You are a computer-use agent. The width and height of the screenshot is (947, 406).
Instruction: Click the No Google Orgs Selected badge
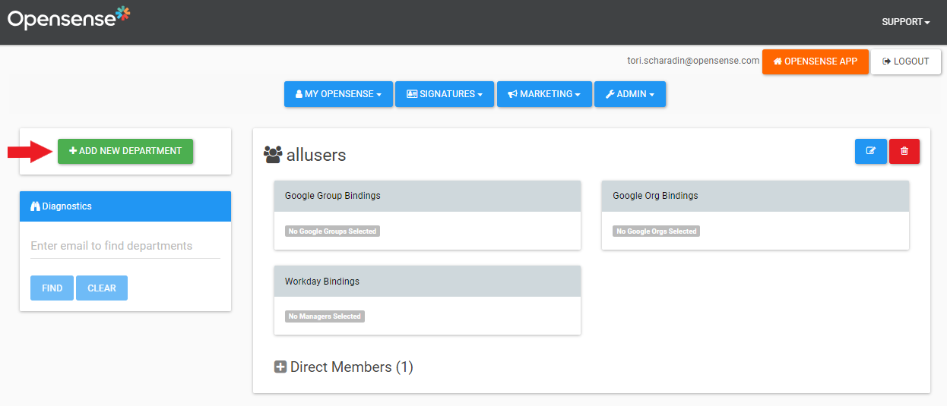point(656,231)
